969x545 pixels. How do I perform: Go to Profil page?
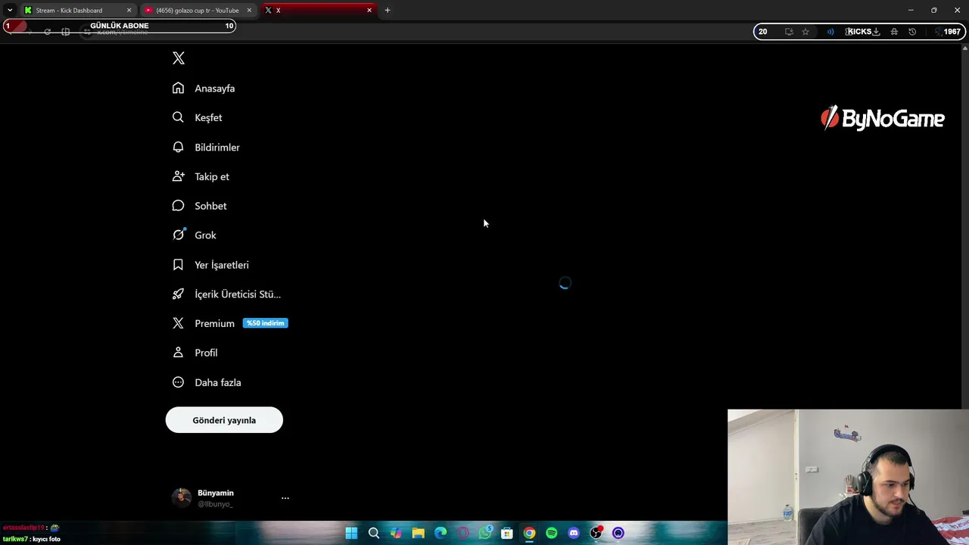pyautogui.click(x=195, y=353)
